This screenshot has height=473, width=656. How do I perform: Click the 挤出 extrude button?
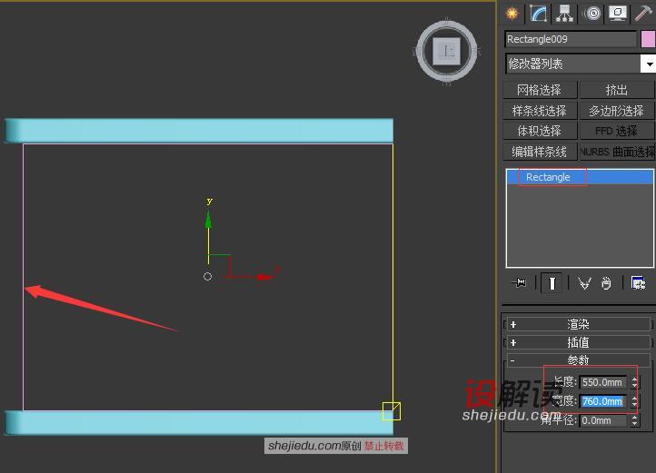[x=617, y=90]
